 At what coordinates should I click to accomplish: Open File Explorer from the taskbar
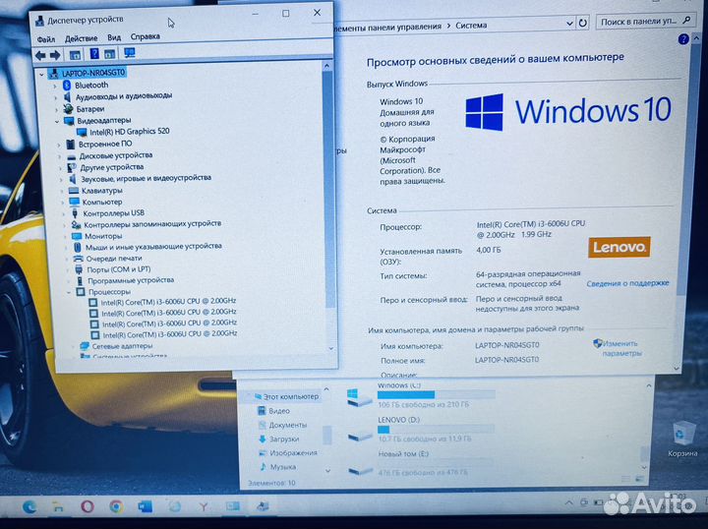click(58, 507)
